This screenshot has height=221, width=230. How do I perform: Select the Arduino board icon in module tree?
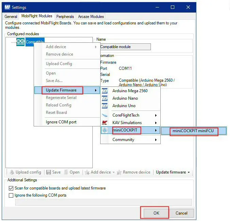click(x=20, y=42)
